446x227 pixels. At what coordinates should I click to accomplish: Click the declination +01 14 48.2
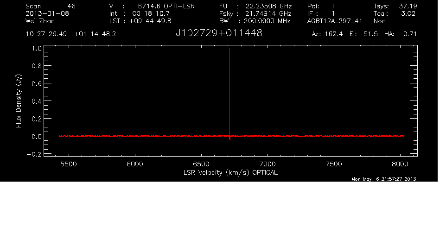95,34
